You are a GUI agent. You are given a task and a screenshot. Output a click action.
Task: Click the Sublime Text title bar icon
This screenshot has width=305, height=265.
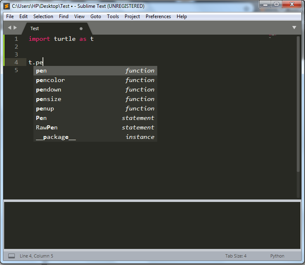click(7, 6)
